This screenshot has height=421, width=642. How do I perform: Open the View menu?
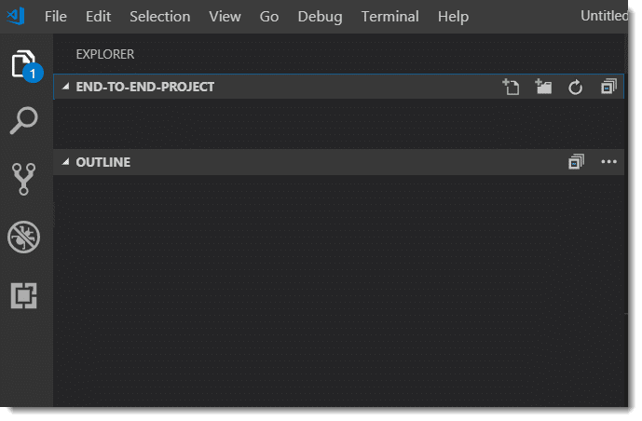point(225,17)
